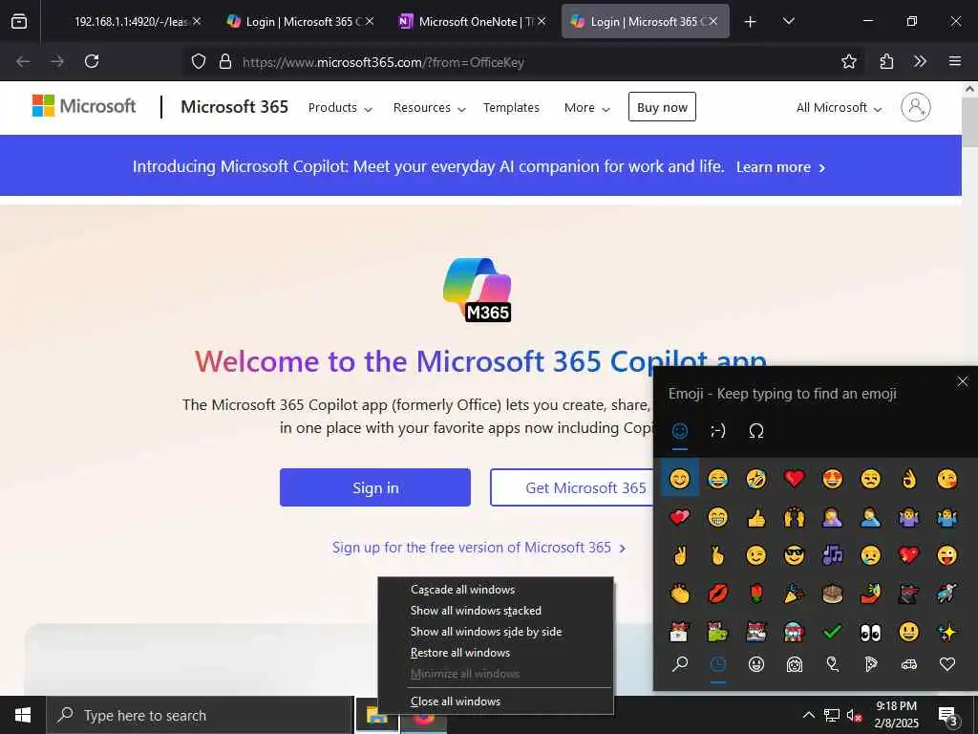The image size is (978, 734).
Task: Choose the sparkles emoji
Action: click(x=946, y=633)
